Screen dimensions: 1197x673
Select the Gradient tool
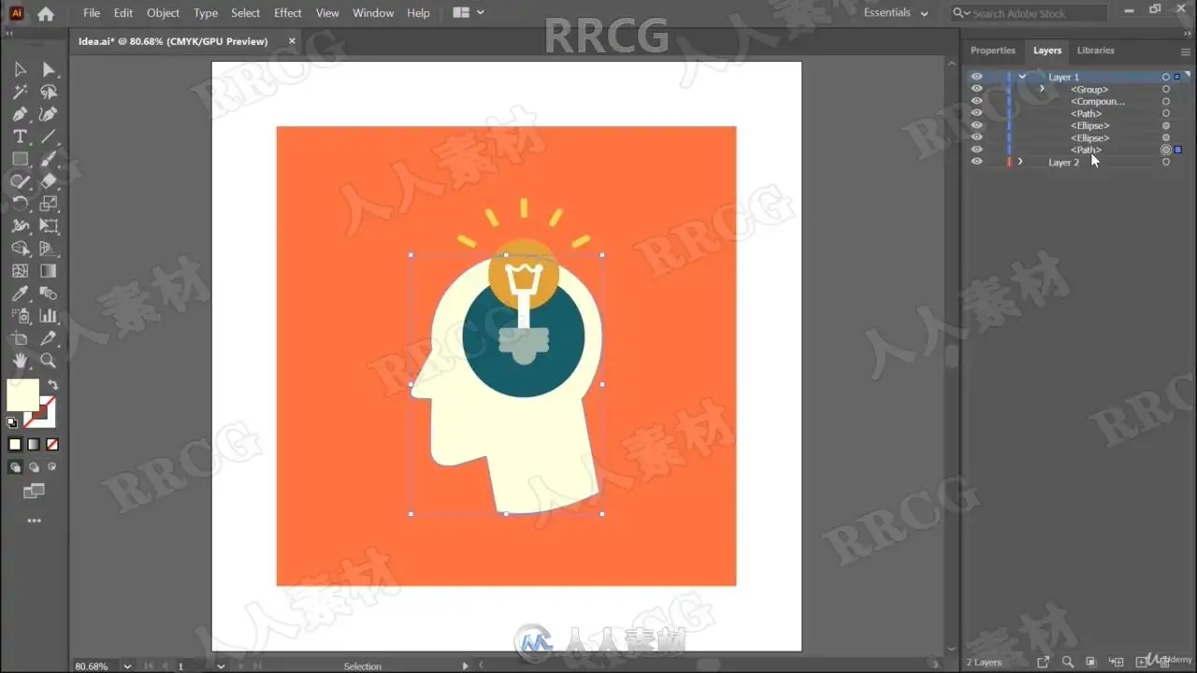coord(49,271)
